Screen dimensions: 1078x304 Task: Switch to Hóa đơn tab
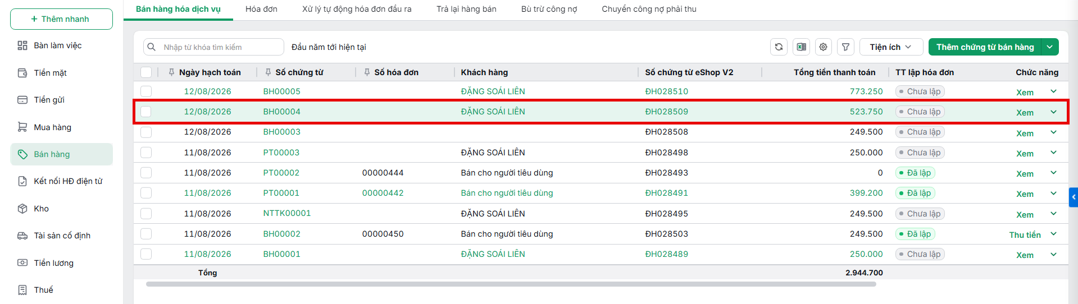point(261,9)
